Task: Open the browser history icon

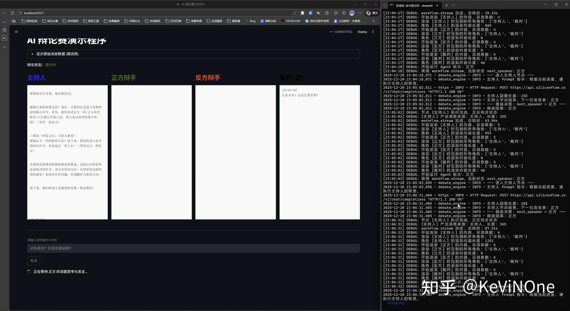Action: [344, 13]
